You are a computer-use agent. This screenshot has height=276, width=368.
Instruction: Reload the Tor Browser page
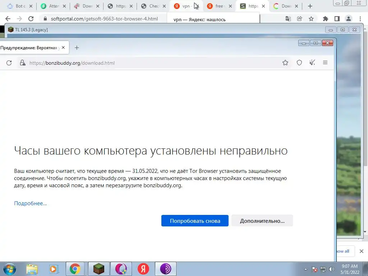(9, 63)
